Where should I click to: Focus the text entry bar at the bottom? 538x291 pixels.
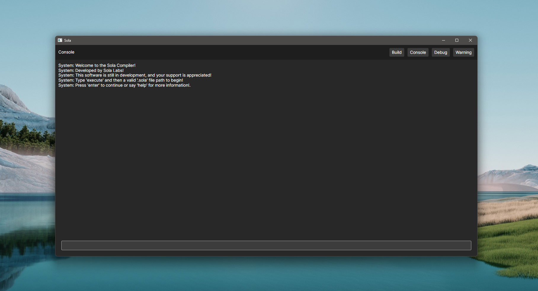coord(266,245)
